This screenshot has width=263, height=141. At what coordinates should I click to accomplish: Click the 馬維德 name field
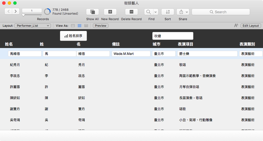(x=25, y=54)
